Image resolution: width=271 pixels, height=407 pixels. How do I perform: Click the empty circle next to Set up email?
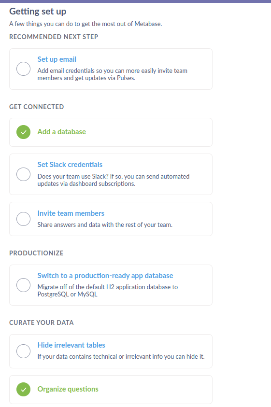click(23, 69)
